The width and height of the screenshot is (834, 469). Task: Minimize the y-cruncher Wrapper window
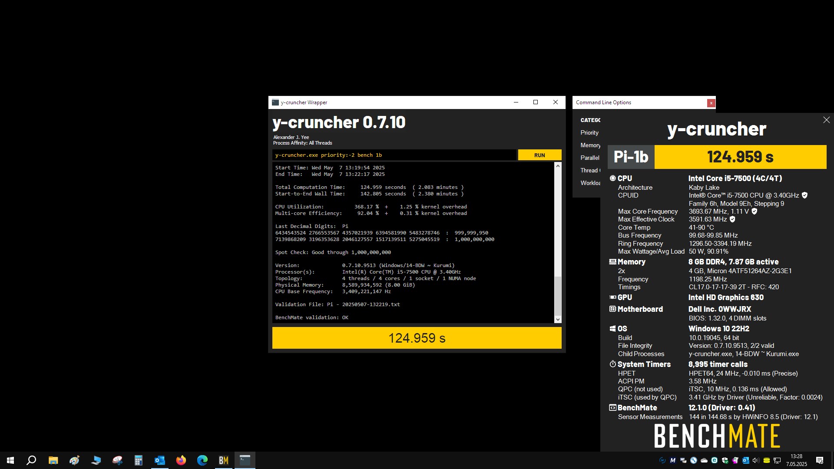pos(516,102)
